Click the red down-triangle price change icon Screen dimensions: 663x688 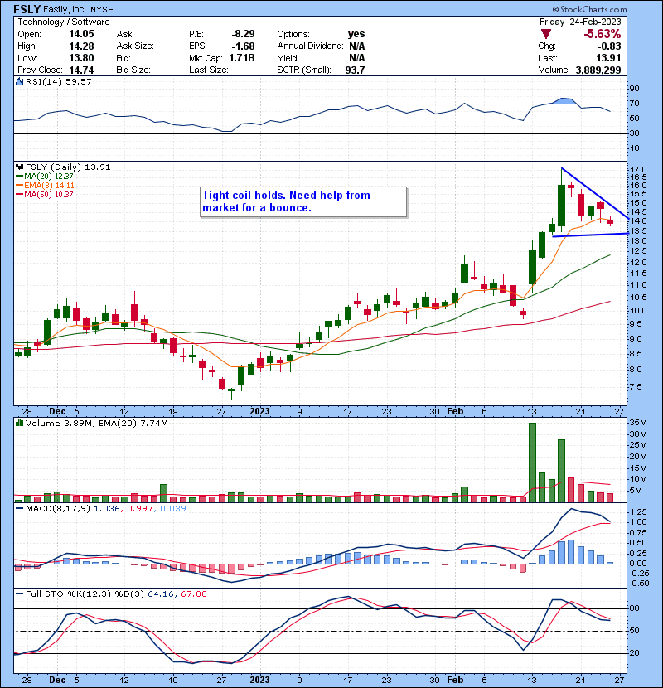pyautogui.click(x=546, y=34)
